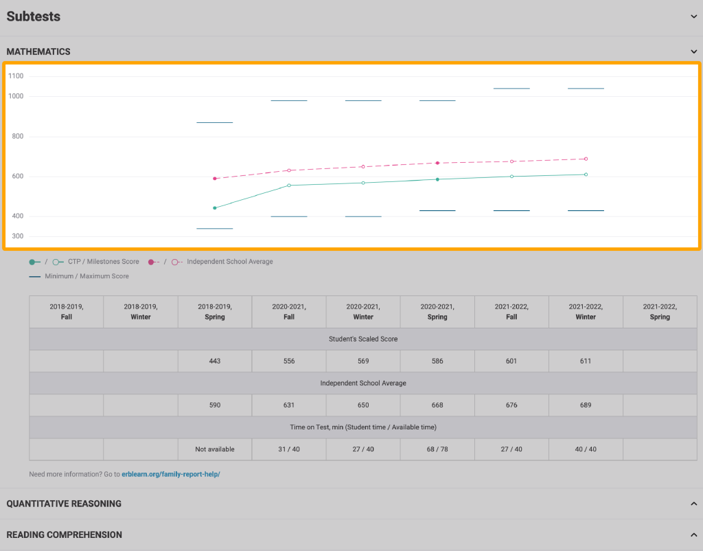Click the Winter 2021-2022 student score point
The image size is (703, 551).
pos(586,175)
